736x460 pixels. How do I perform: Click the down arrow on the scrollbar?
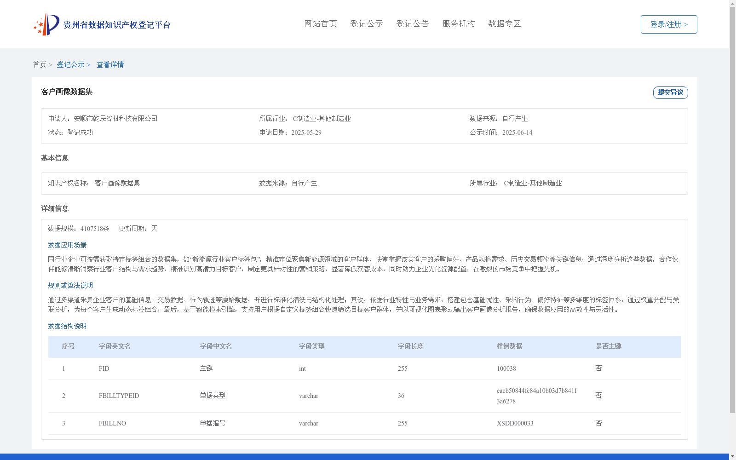click(x=732, y=456)
